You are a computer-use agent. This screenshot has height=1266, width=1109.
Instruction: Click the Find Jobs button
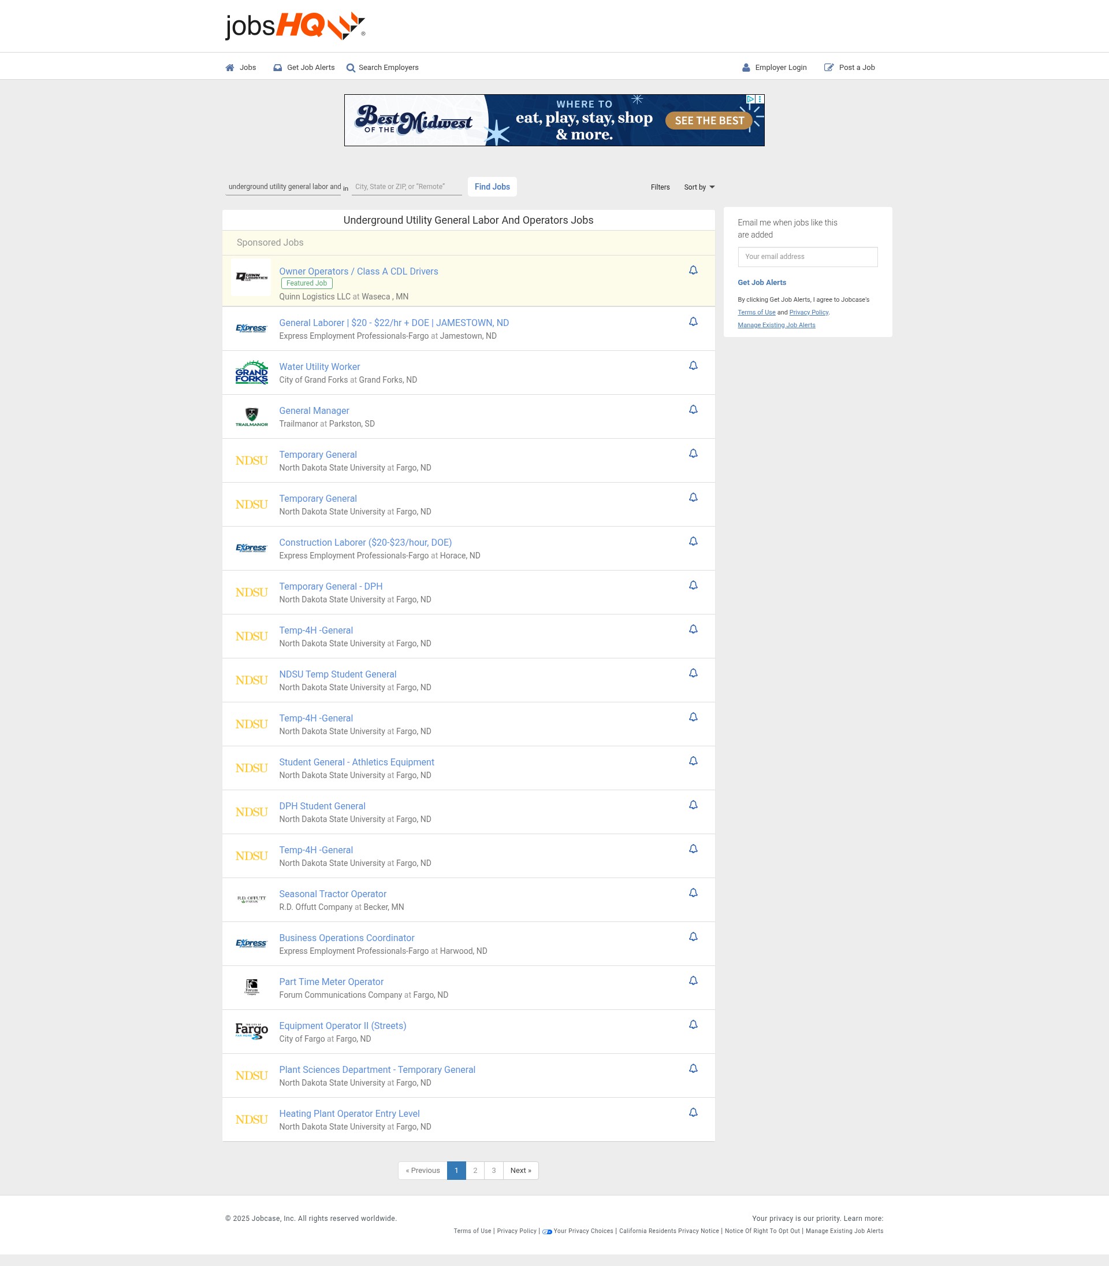(x=492, y=186)
